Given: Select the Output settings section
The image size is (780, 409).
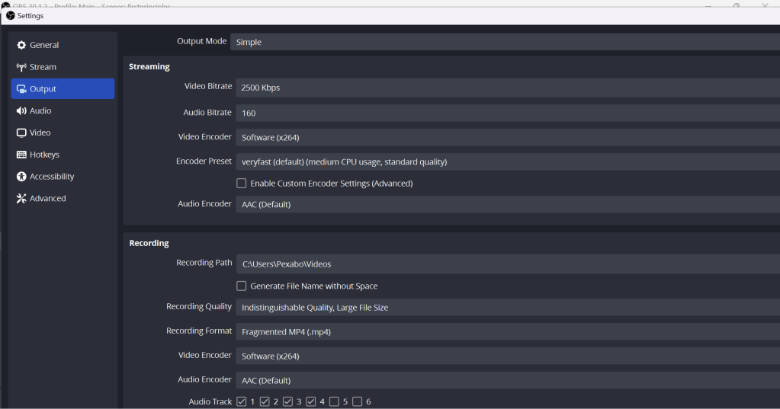Looking at the screenshot, I should [63, 88].
